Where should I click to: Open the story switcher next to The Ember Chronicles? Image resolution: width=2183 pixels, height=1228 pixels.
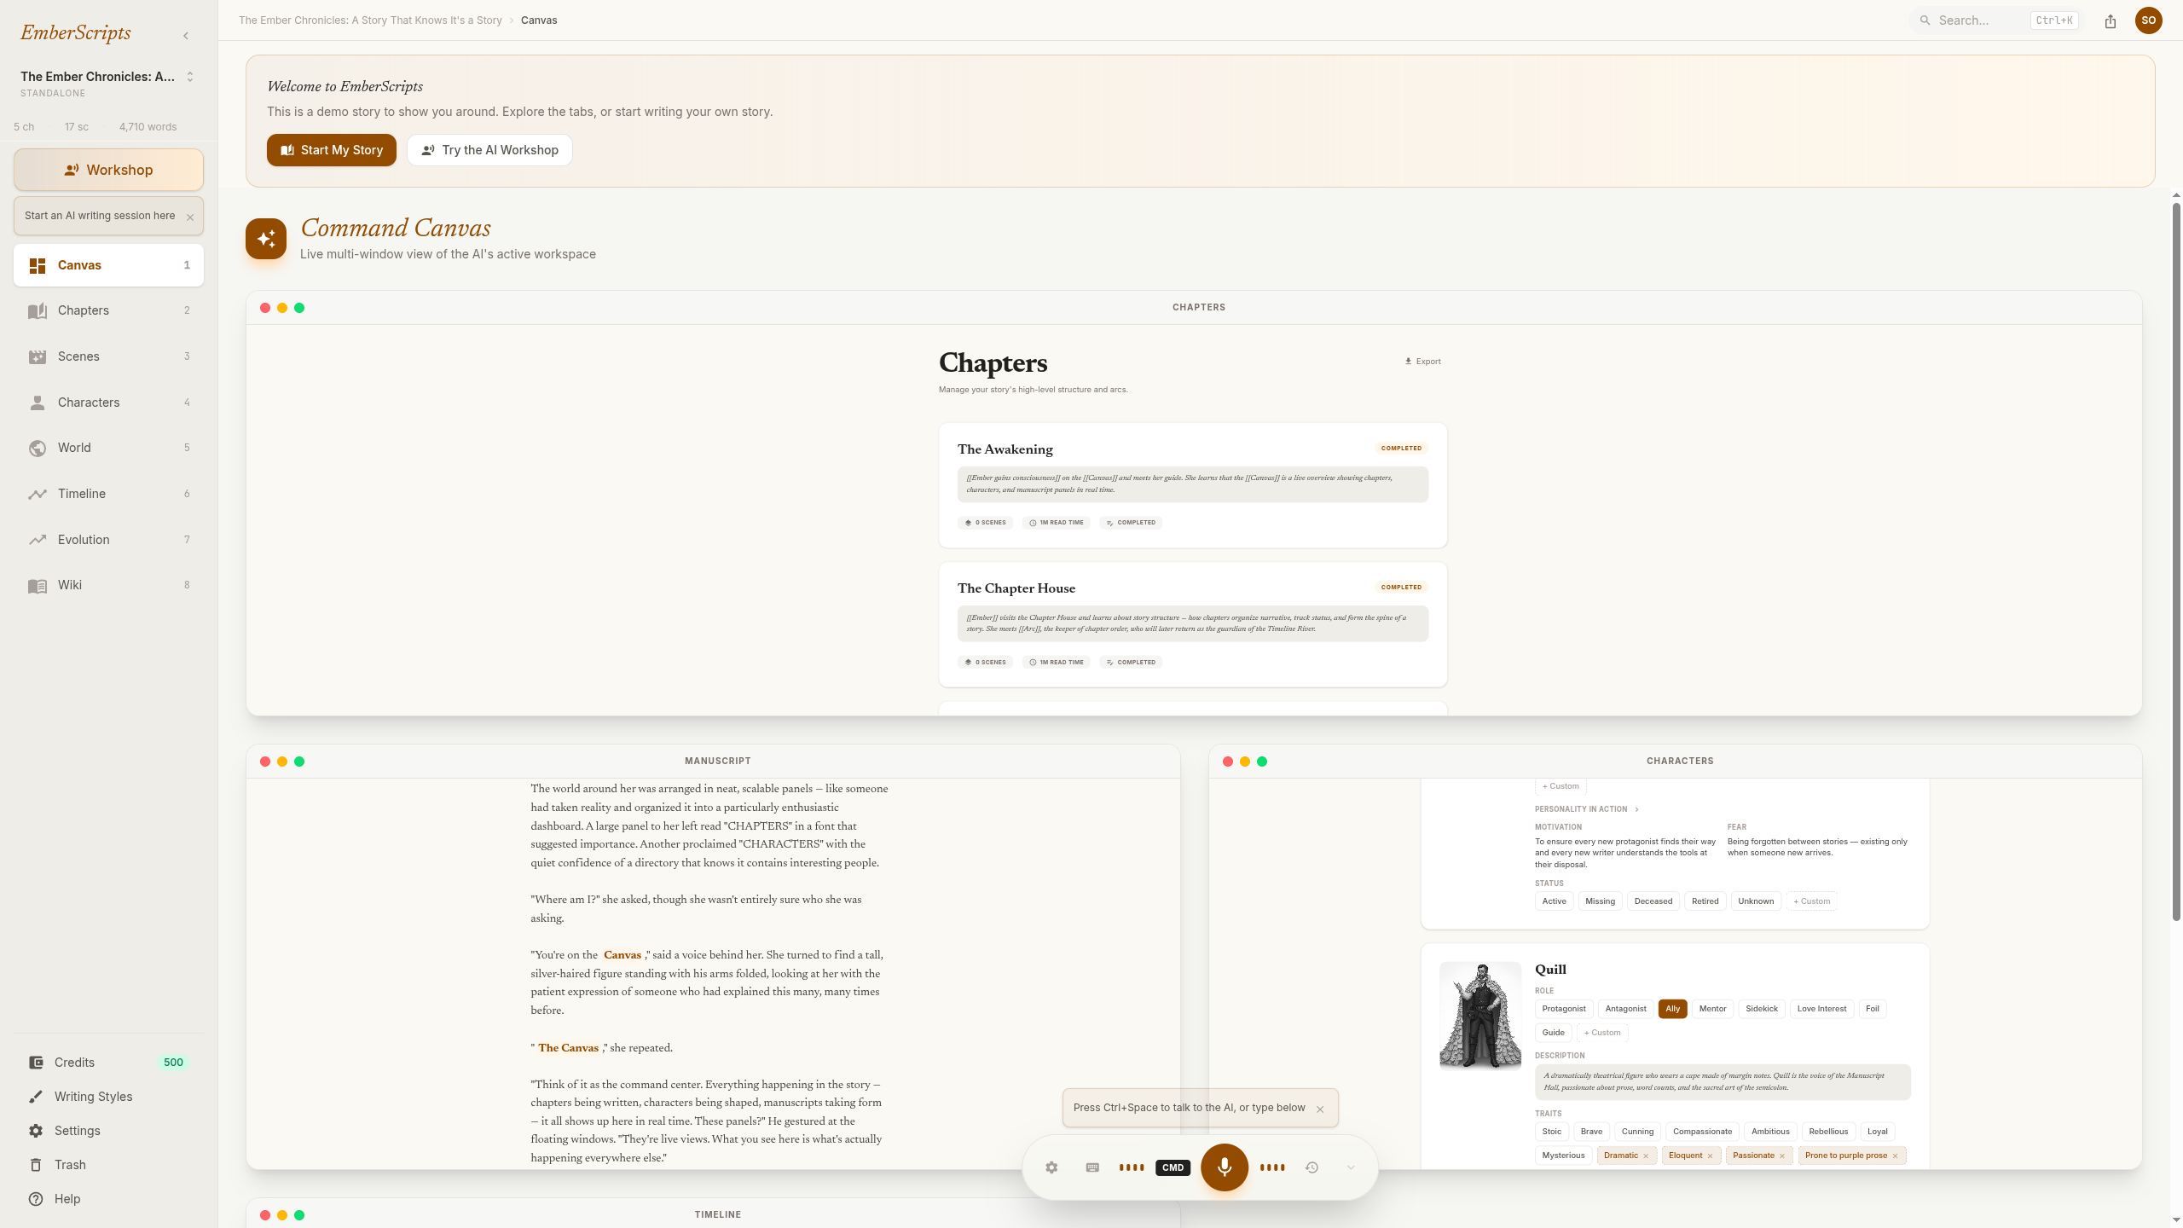190,77
